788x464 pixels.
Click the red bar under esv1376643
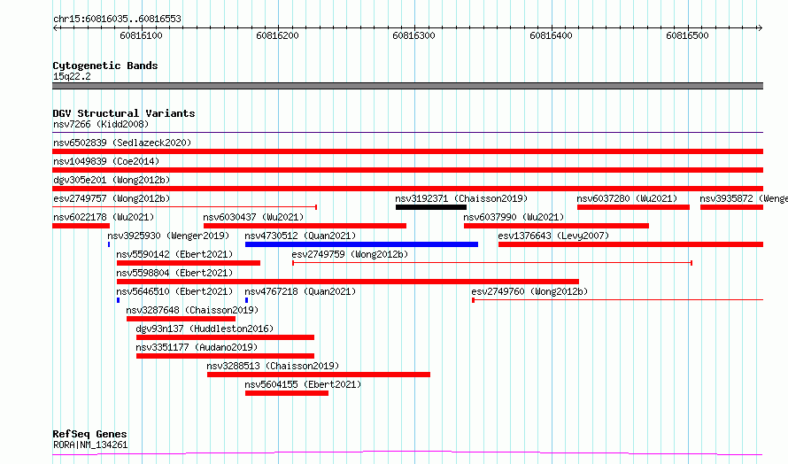tap(630, 244)
